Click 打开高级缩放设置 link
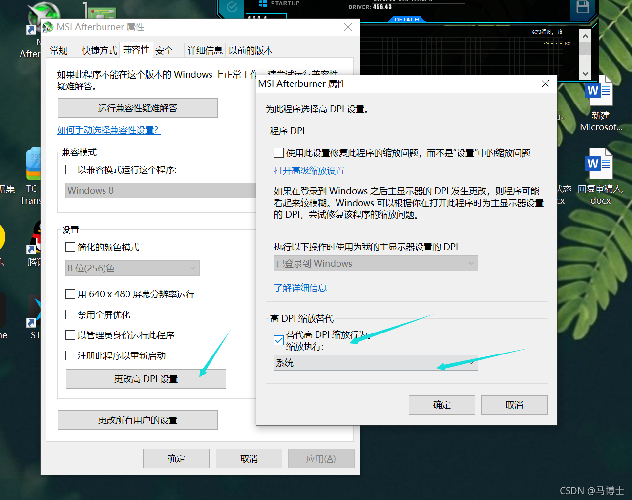The width and height of the screenshot is (632, 500). coord(309,171)
